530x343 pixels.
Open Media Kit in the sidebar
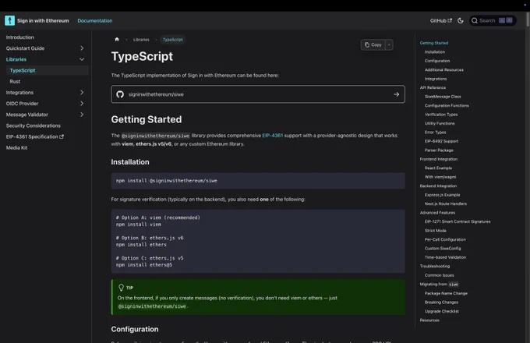16,147
